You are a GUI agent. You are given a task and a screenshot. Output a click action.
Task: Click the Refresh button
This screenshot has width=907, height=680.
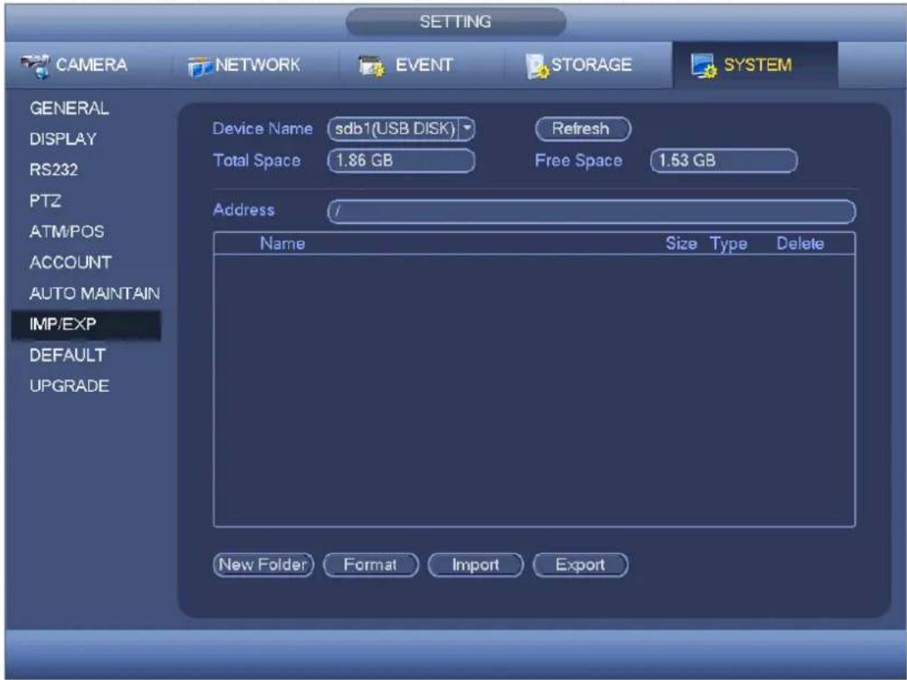tap(582, 128)
